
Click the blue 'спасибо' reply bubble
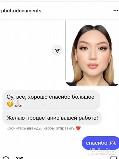coord(100,143)
